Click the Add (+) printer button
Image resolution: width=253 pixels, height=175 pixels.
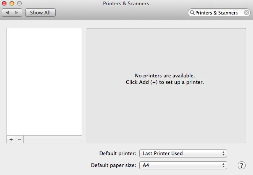click(11, 140)
